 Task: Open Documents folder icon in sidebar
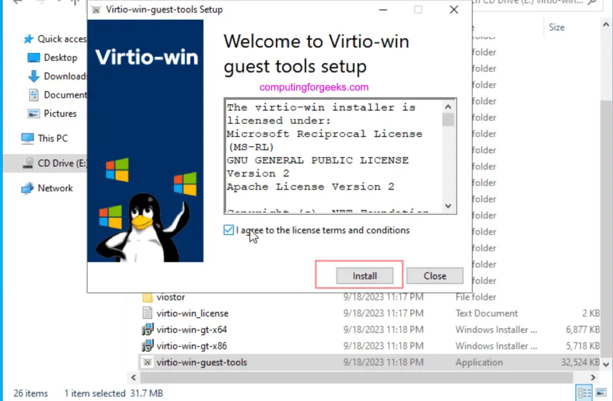pos(34,95)
